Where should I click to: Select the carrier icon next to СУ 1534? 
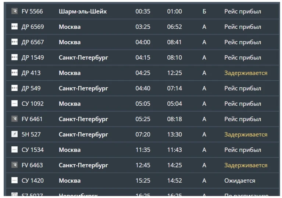click(x=14, y=150)
